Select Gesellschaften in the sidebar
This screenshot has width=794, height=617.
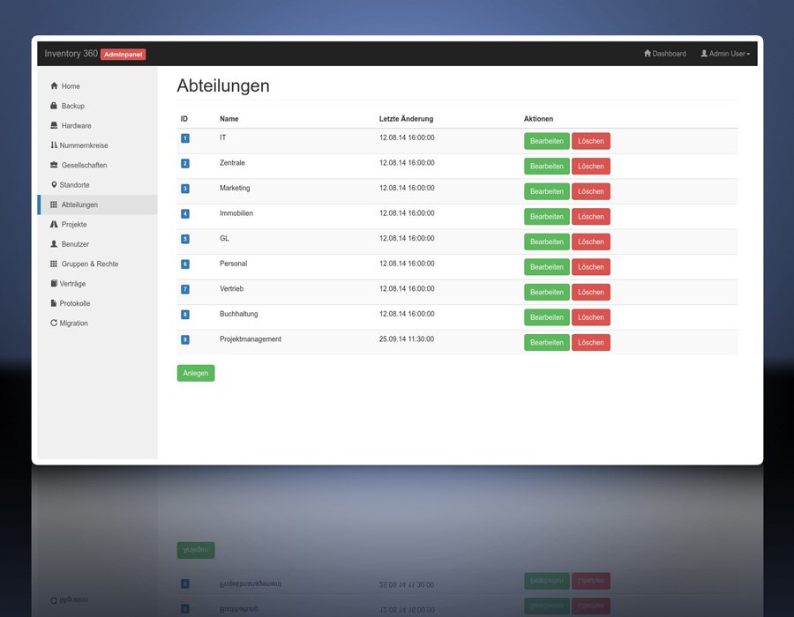coord(97,165)
